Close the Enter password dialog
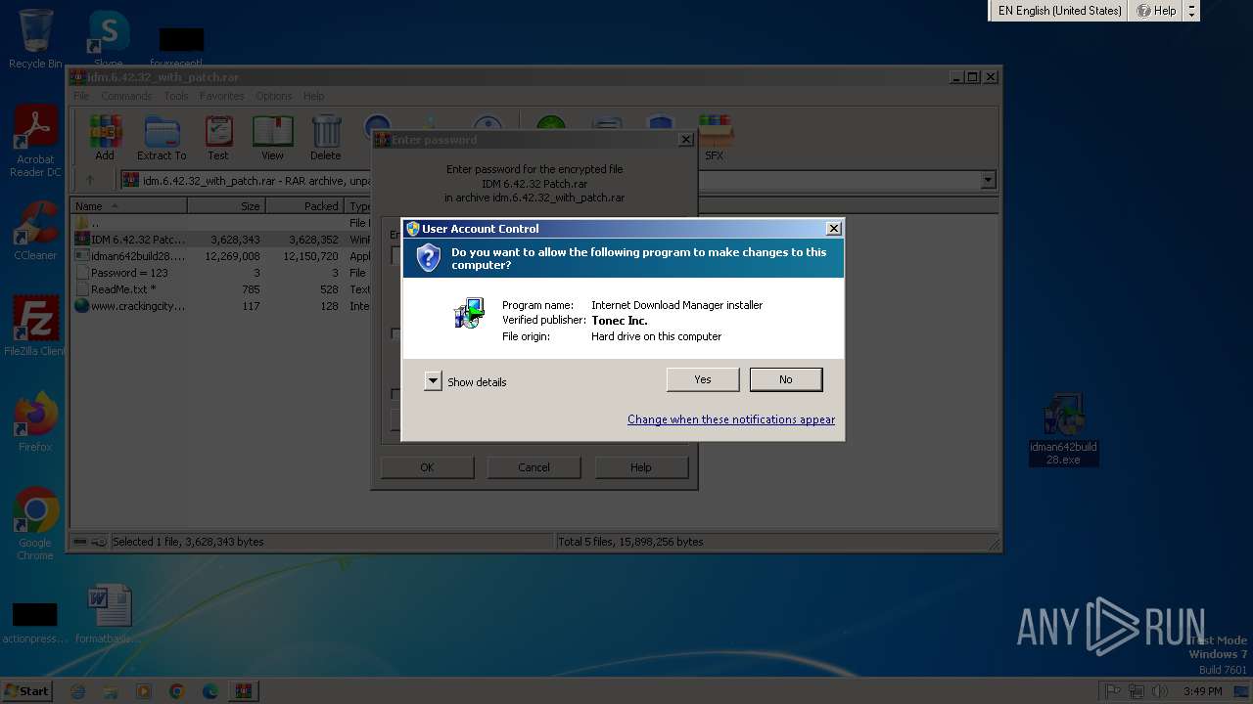Screen dimensions: 1253x704 pyautogui.click(x=685, y=140)
